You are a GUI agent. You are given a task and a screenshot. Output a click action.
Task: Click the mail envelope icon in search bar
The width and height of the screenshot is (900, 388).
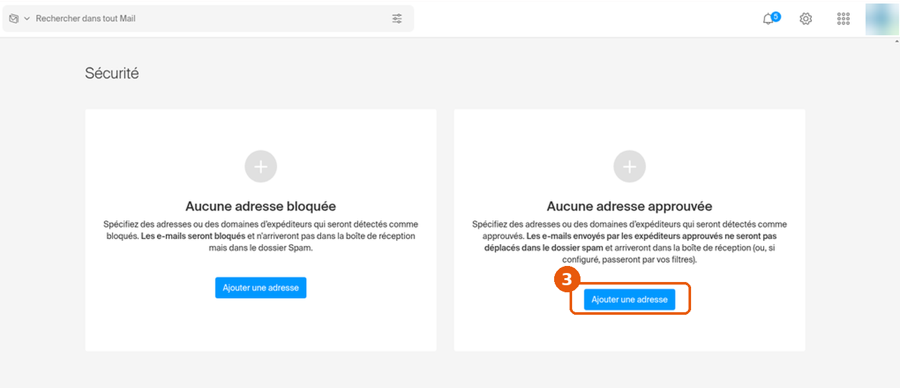pos(14,19)
